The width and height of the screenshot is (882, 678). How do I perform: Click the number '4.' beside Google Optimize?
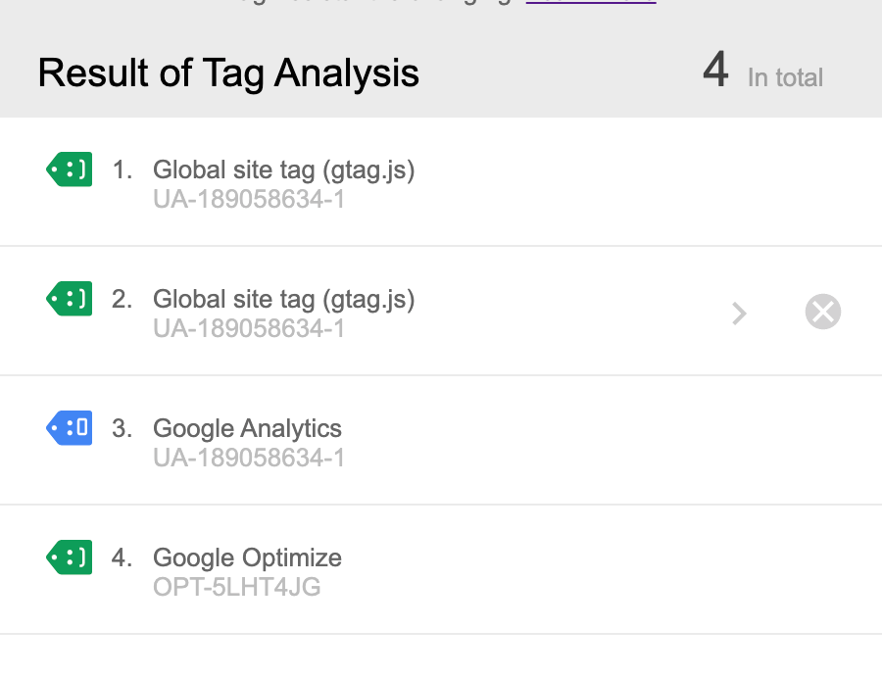122,557
